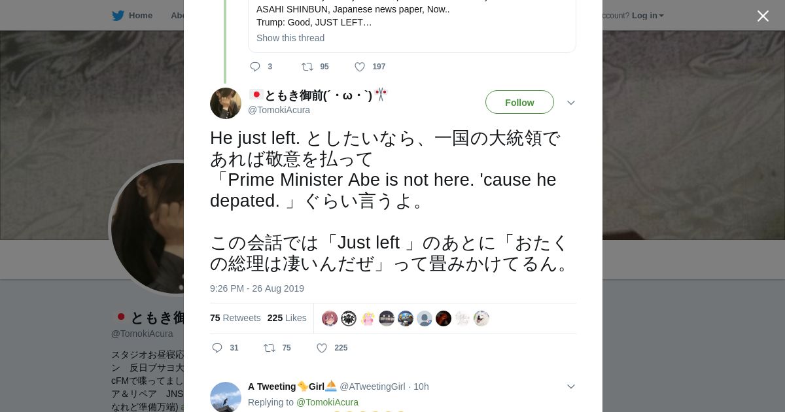Open the tweet timestamp 9:26 PM link

pyautogui.click(x=257, y=288)
